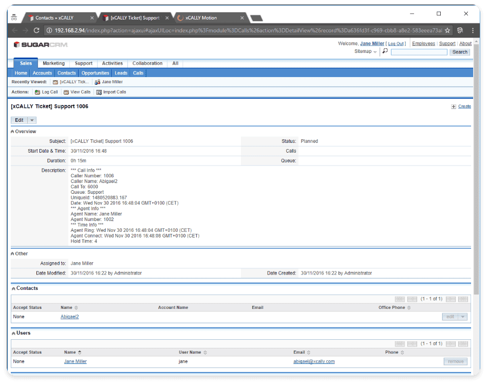Click the Import Calls action

[x=111, y=92]
